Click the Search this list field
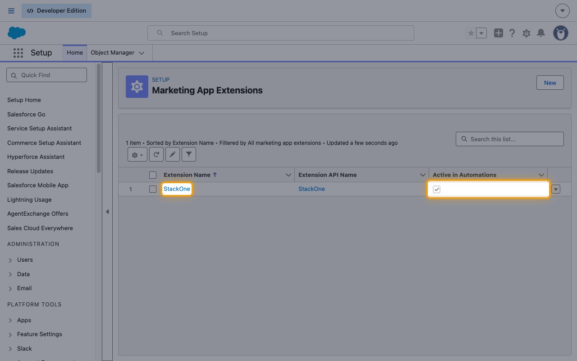The height and width of the screenshot is (361, 577). (510, 139)
